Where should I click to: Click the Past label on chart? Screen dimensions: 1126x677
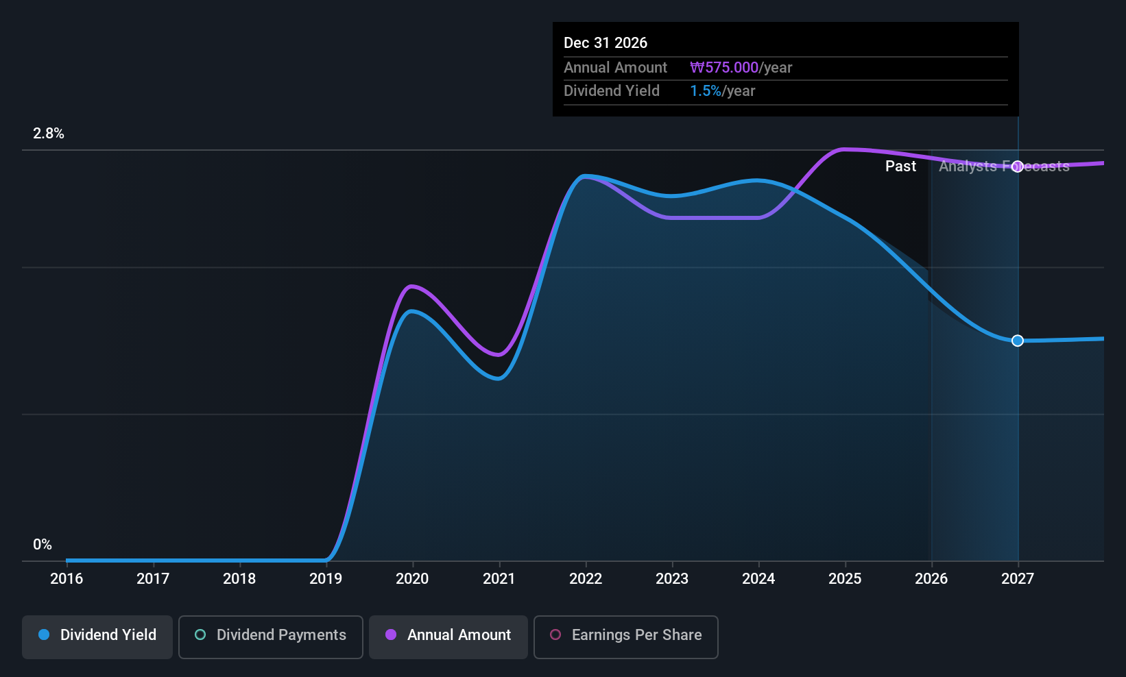pos(900,167)
